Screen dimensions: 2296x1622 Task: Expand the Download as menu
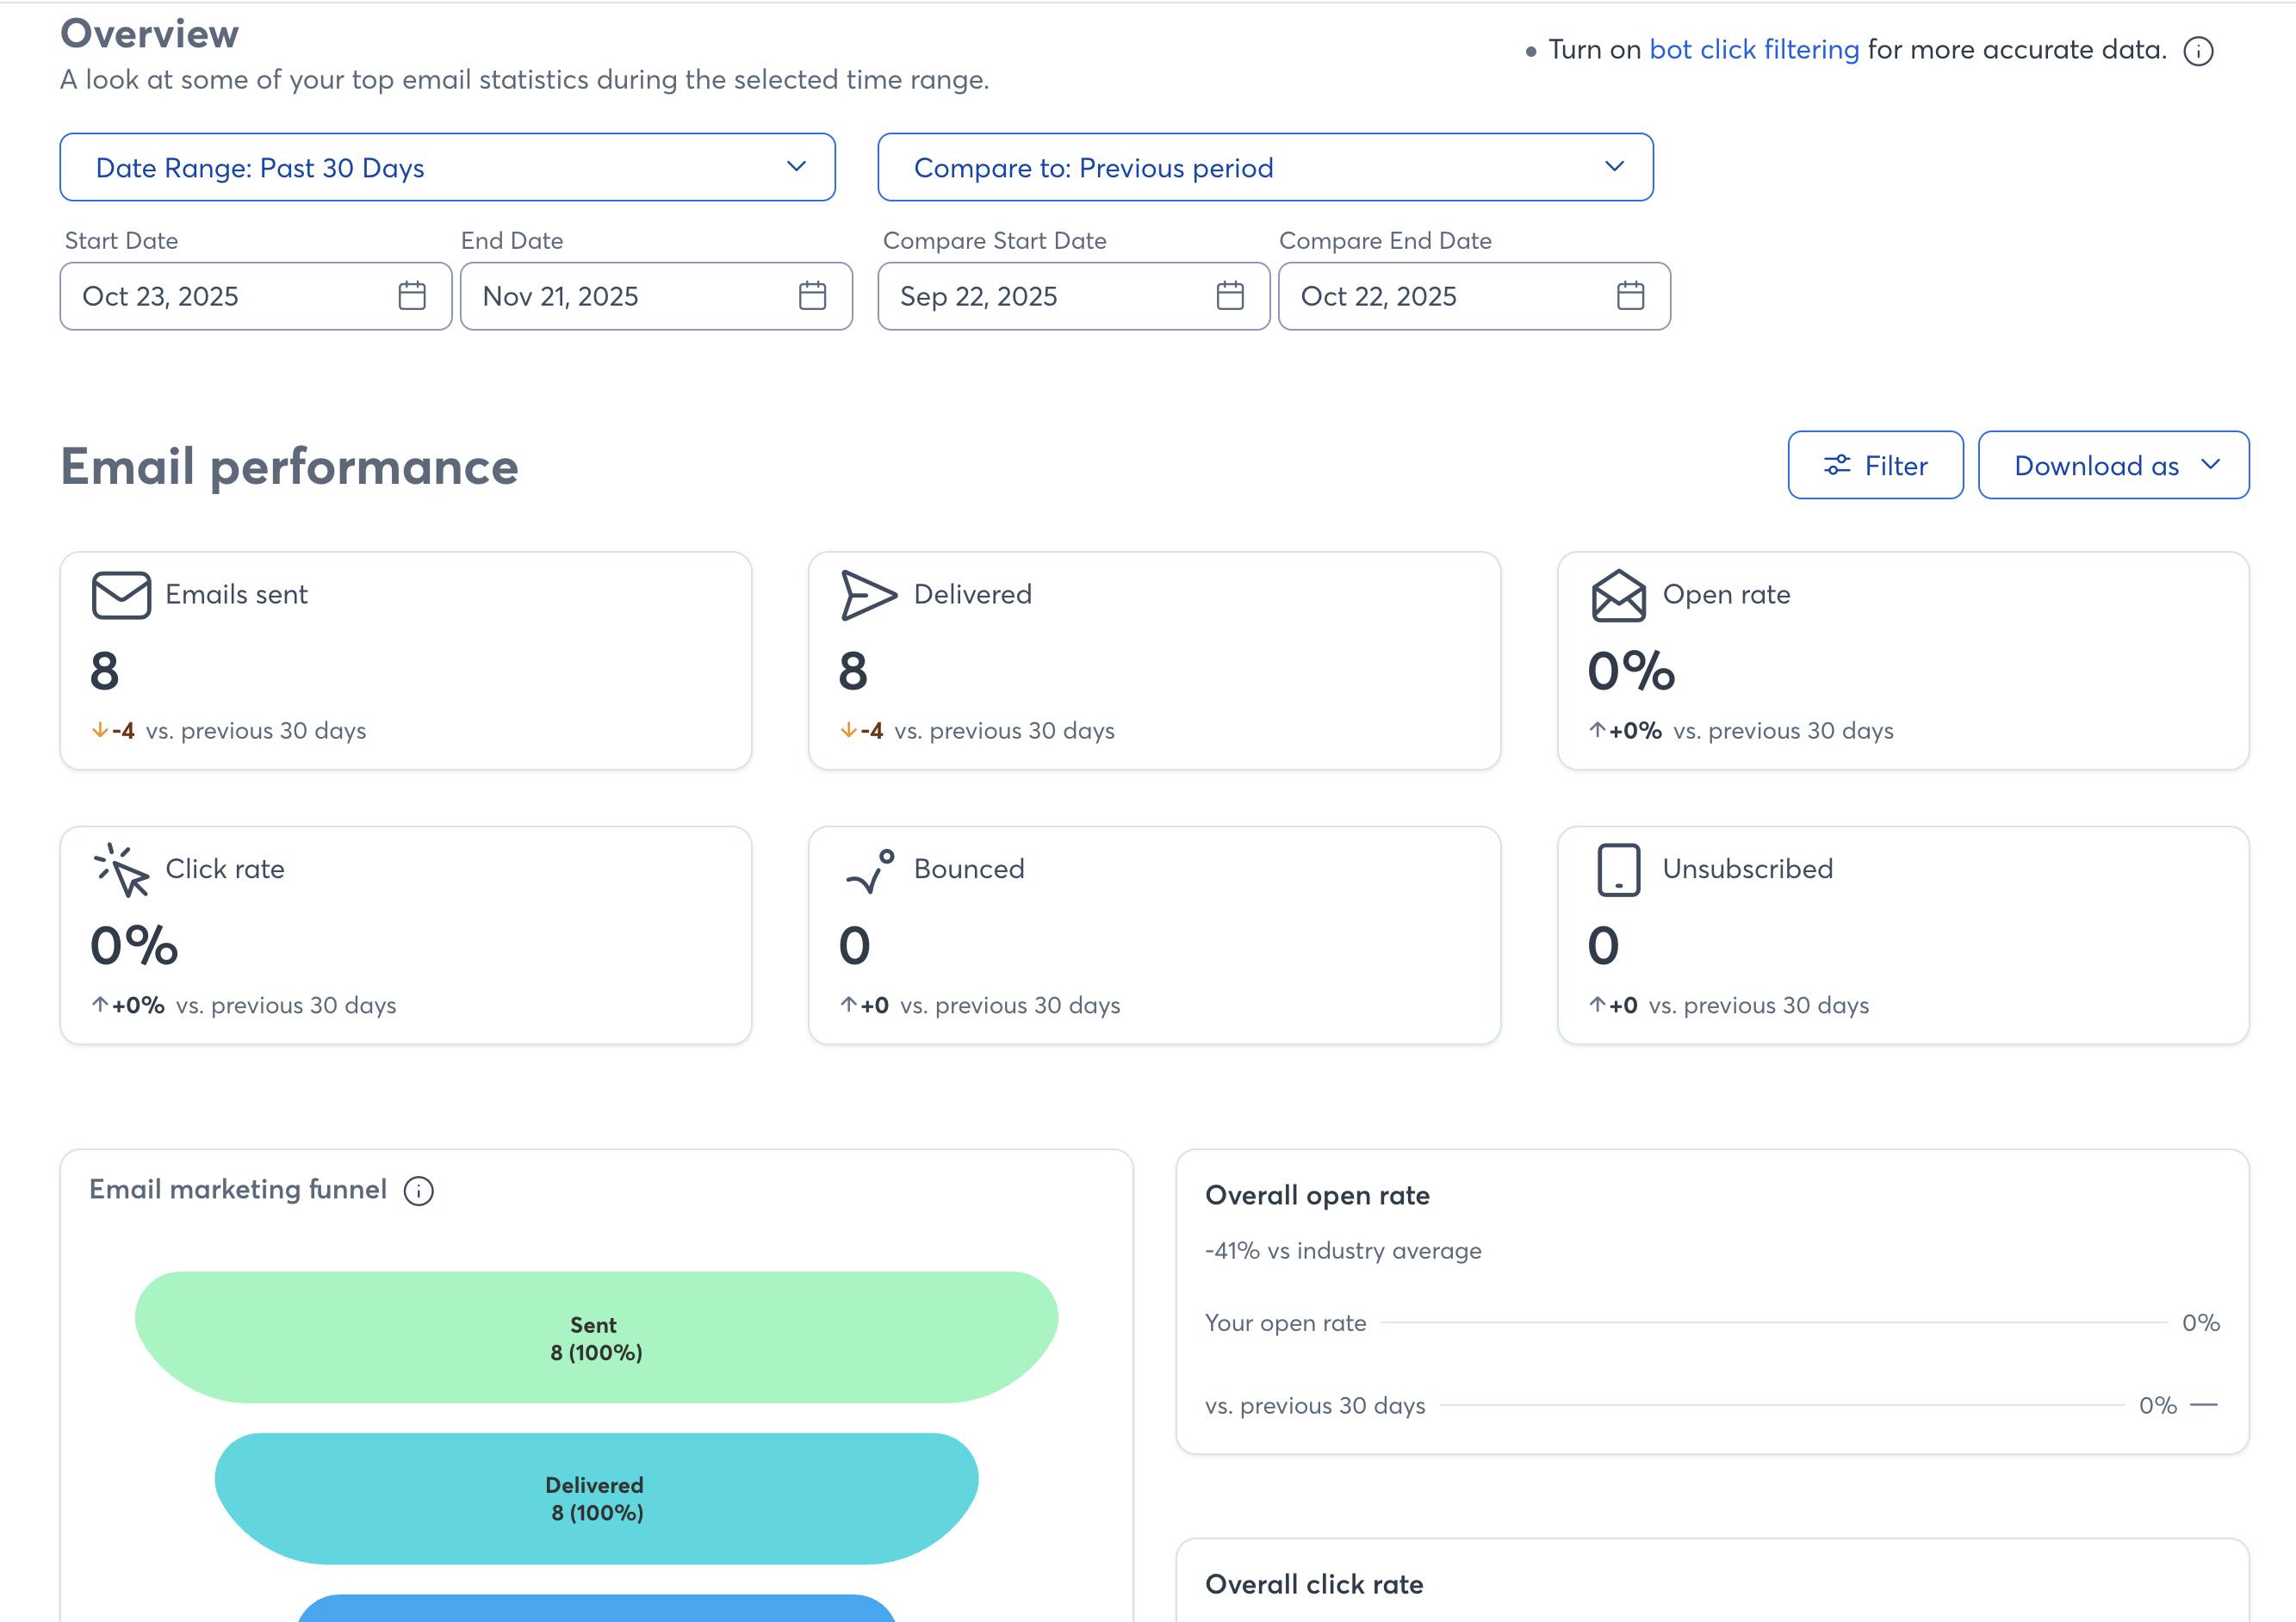click(x=2113, y=466)
